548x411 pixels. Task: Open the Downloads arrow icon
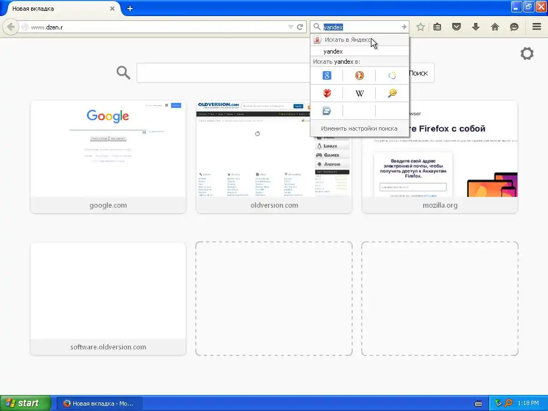(x=476, y=27)
